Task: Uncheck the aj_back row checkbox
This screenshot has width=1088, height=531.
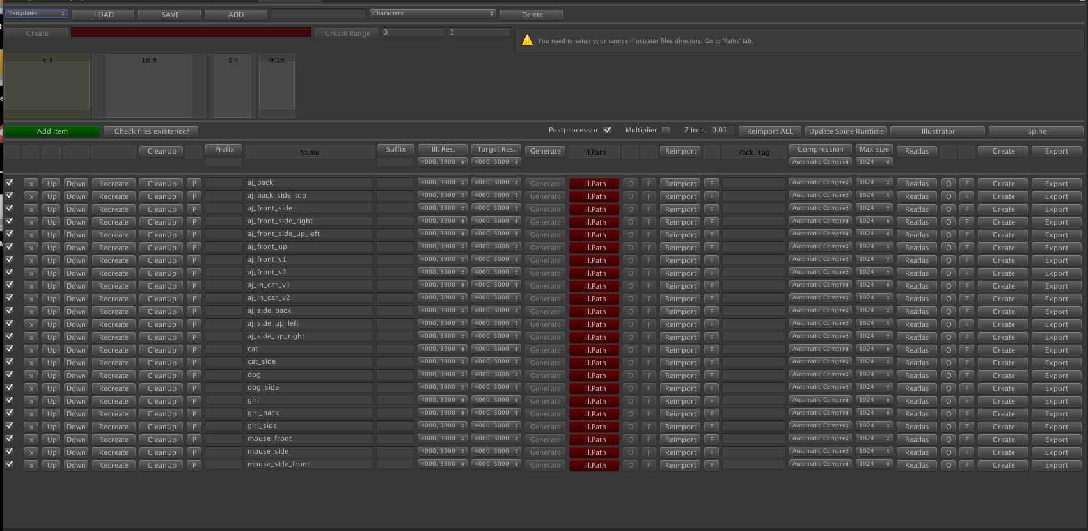Action: tap(9, 182)
